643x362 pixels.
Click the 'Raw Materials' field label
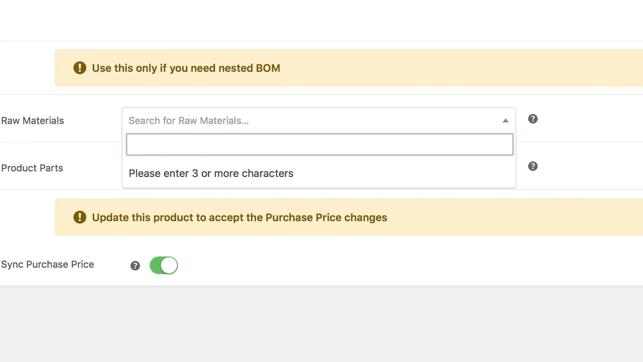click(32, 121)
